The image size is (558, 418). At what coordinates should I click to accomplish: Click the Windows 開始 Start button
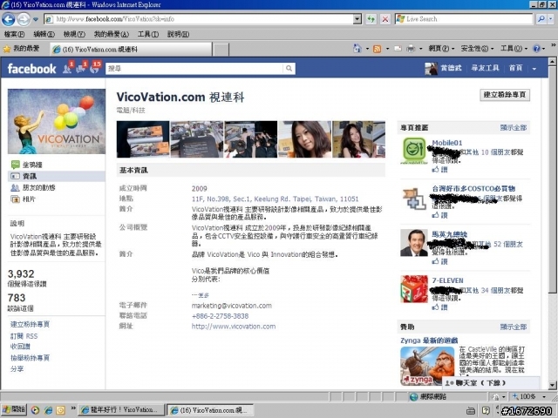14,409
